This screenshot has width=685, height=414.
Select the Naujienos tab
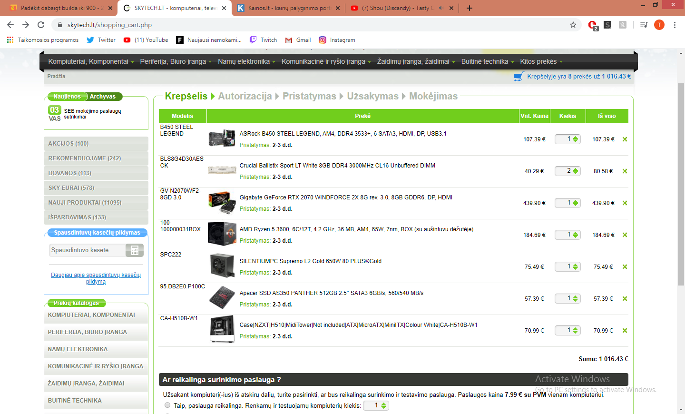click(67, 97)
